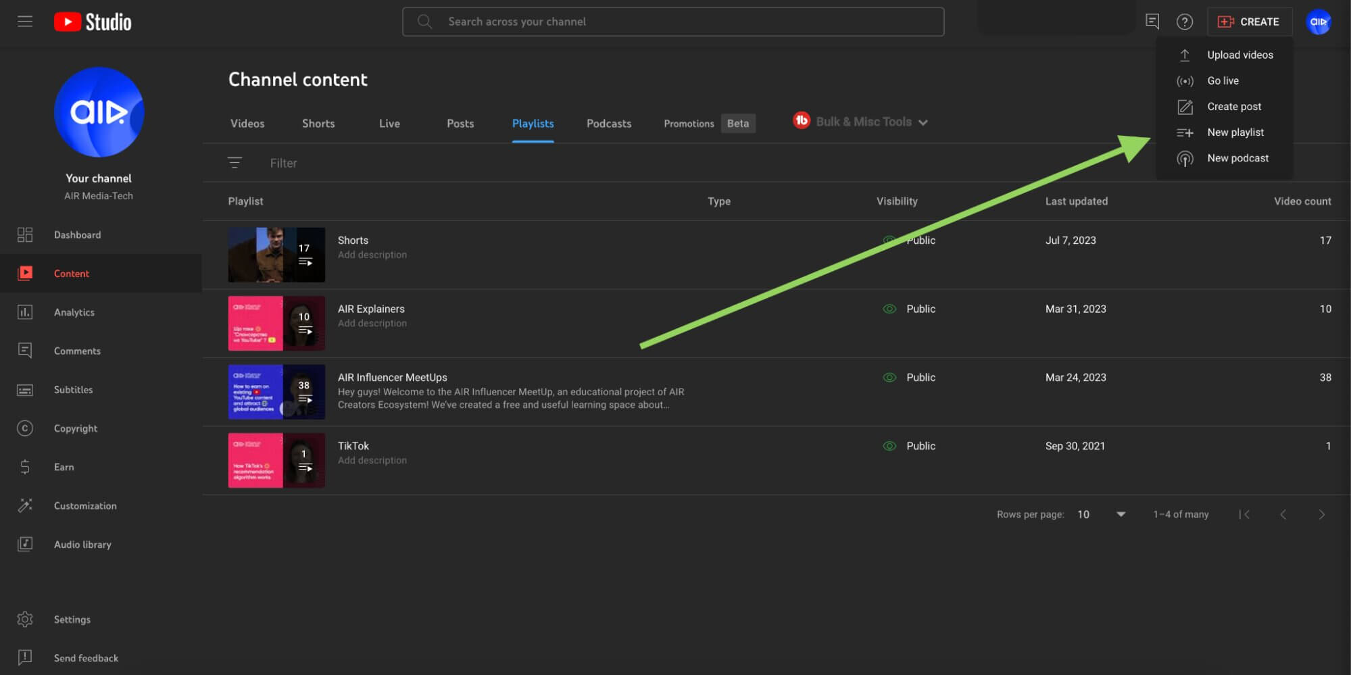
Task: Click the Go live broadcast icon
Action: [x=1185, y=81]
